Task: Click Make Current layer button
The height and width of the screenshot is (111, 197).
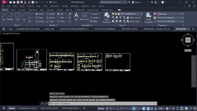Action: tap(134, 18)
